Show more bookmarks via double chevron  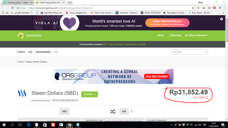click(x=223, y=13)
